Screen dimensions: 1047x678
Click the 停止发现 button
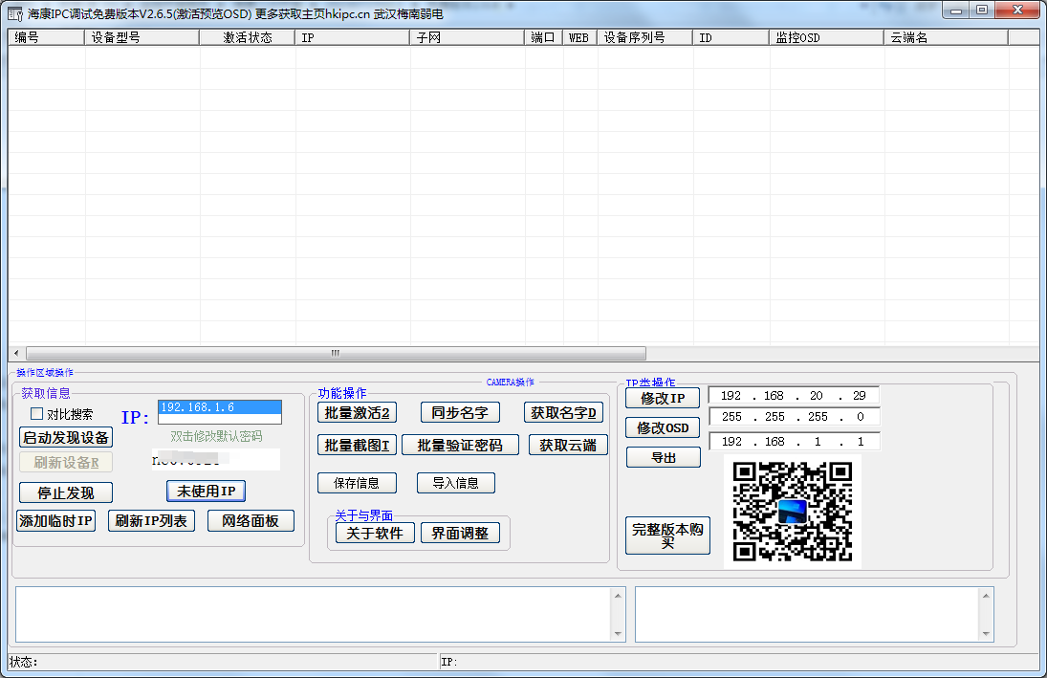tap(66, 493)
